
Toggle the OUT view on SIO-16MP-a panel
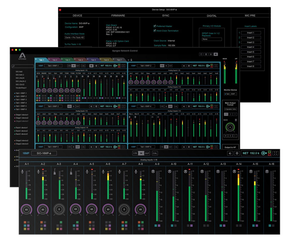click(x=147, y=153)
